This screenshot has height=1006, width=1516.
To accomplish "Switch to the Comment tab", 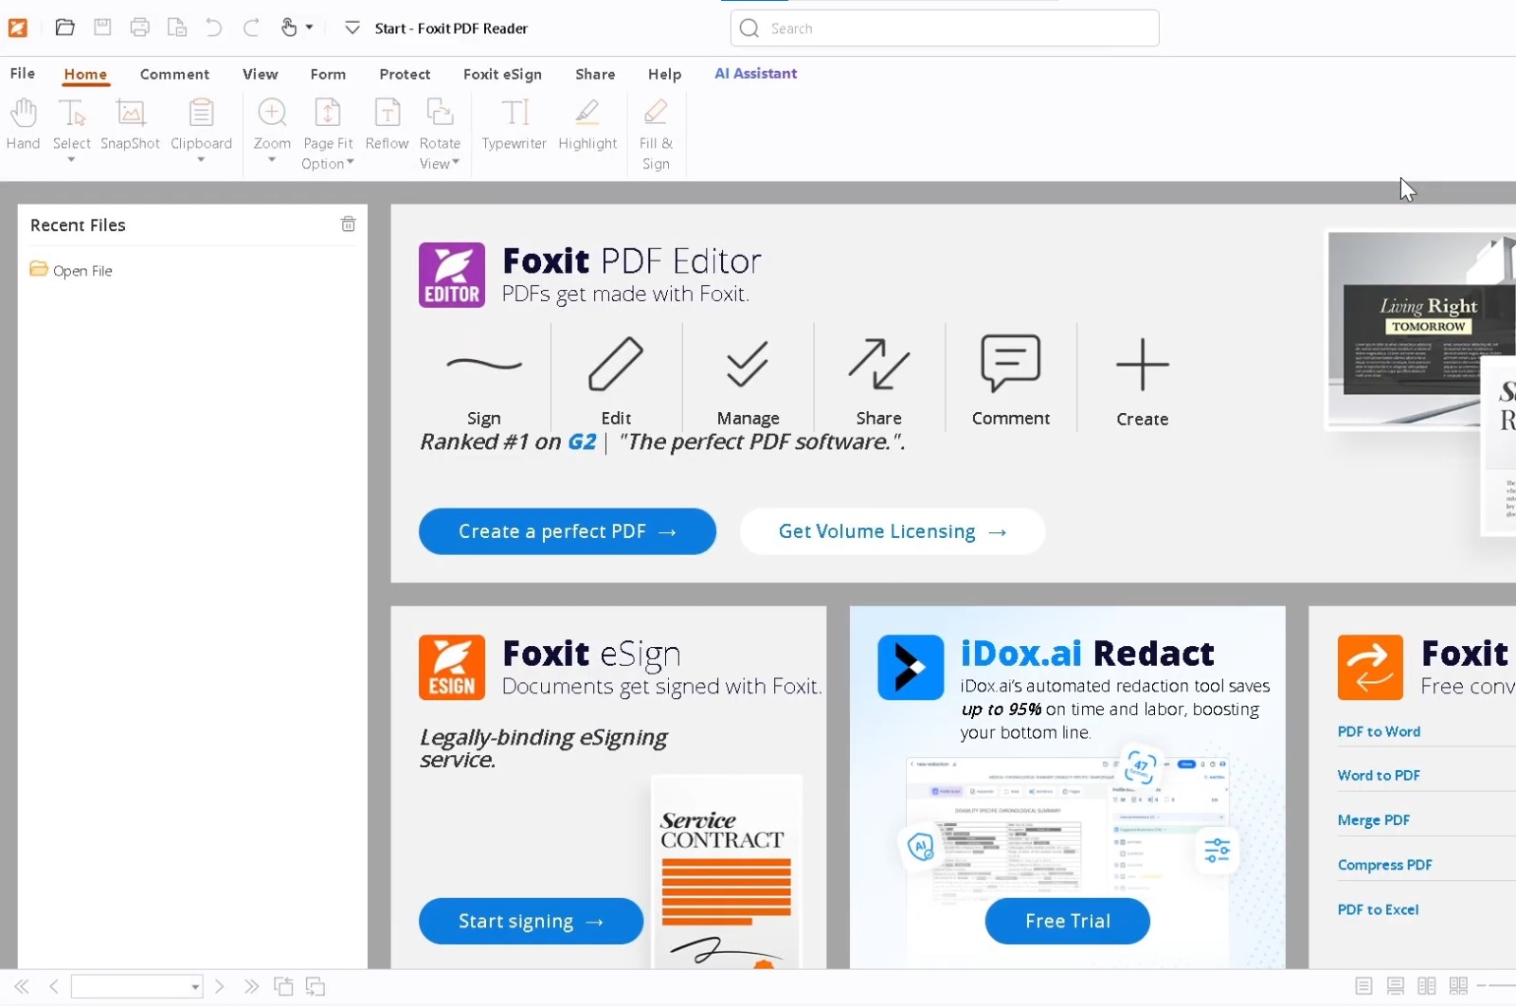I will point(174,74).
